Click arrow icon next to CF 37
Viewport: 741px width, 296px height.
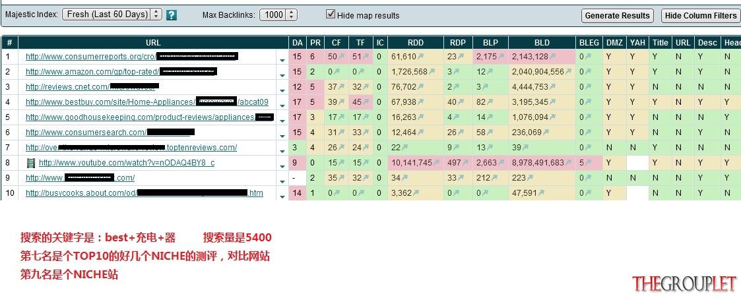click(341, 87)
